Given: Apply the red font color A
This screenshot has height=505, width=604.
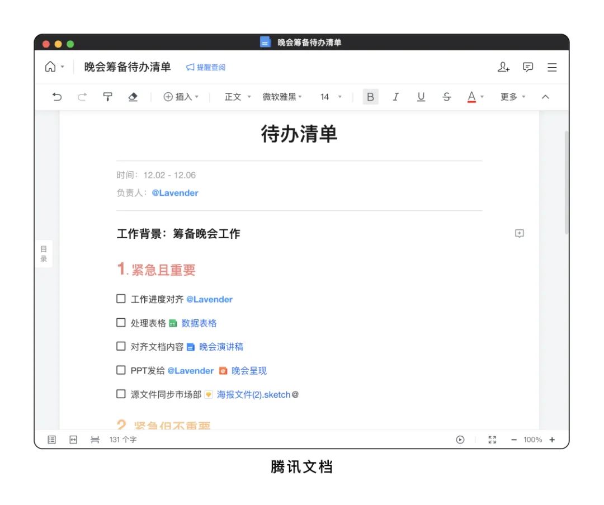Looking at the screenshot, I should coord(471,97).
